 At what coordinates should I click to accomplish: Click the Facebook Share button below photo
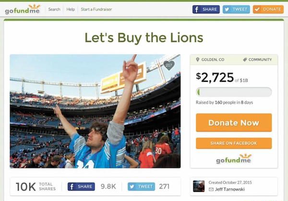click(x=81, y=187)
